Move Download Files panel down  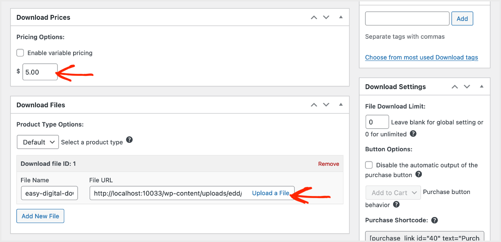click(326, 105)
